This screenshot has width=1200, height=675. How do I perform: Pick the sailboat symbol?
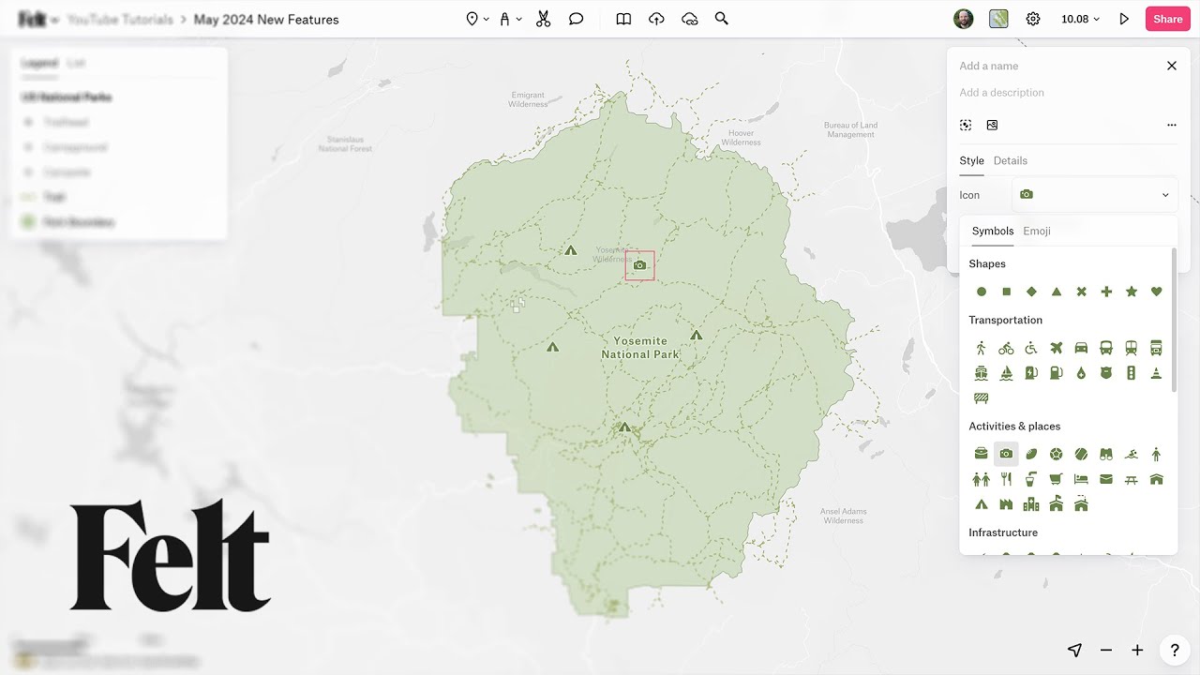1006,373
